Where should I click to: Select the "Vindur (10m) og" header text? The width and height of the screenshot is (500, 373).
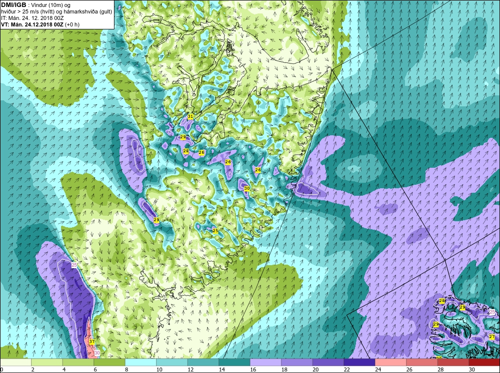pos(51,5)
